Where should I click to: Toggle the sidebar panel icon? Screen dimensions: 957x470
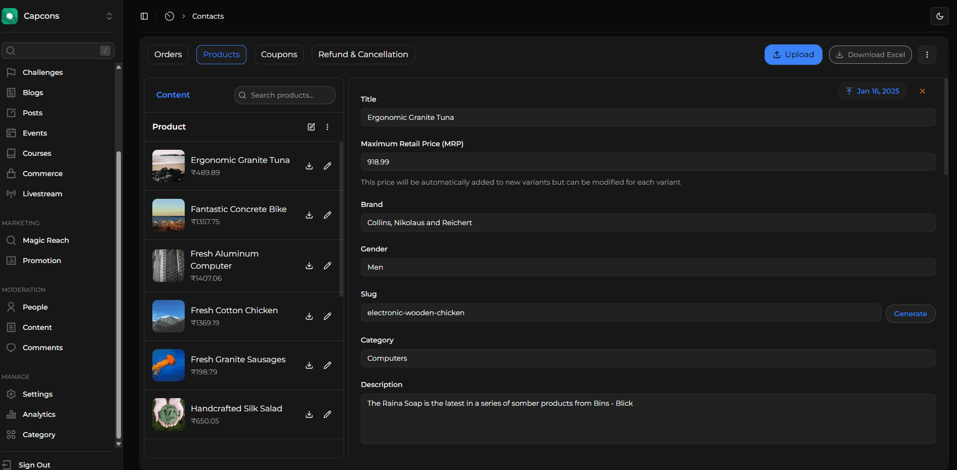coord(144,16)
